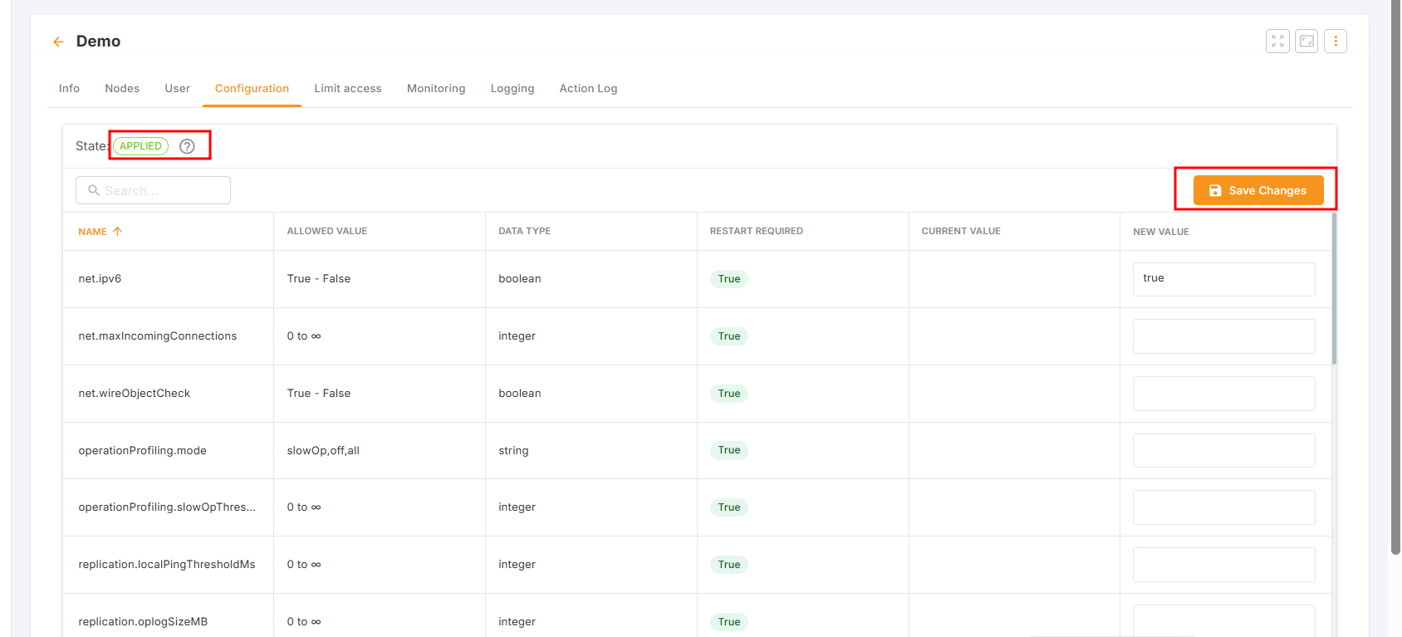The height and width of the screenshot is (637, 1402).
Task: Go back using the arrow beside Demo
Action: pos(58,42)
